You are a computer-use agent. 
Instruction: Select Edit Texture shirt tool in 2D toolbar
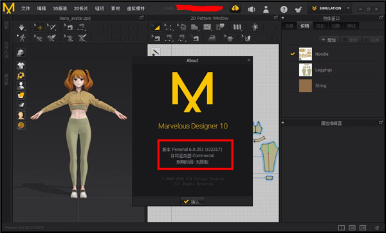pyautogui.click(x=228, y=38)
